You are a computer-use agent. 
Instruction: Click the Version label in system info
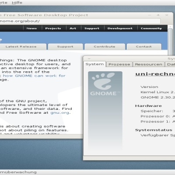149,87
